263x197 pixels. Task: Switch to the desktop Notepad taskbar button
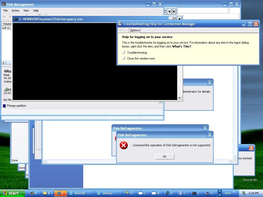point(109,193)
